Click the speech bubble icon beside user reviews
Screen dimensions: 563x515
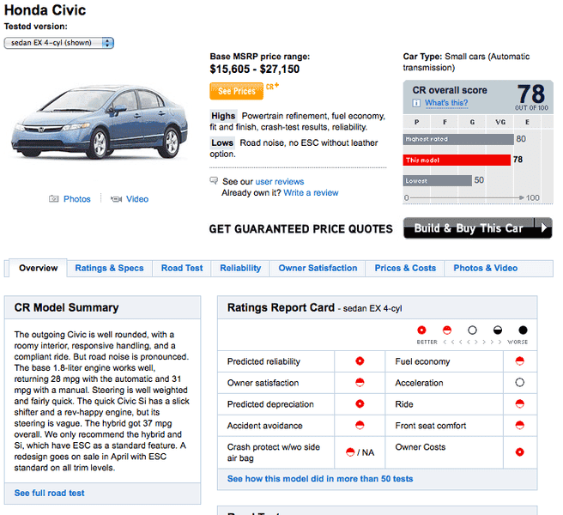tap(214, 180)
